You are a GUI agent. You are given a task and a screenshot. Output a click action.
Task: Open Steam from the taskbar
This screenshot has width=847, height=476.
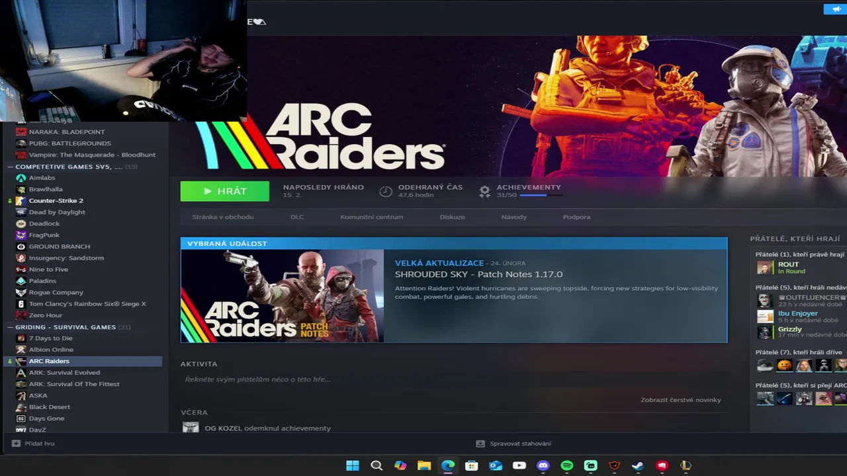pos(638,465)
